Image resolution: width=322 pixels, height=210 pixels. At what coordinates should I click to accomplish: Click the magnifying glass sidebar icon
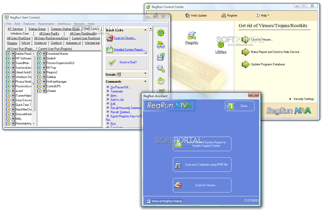coord(161,68)
